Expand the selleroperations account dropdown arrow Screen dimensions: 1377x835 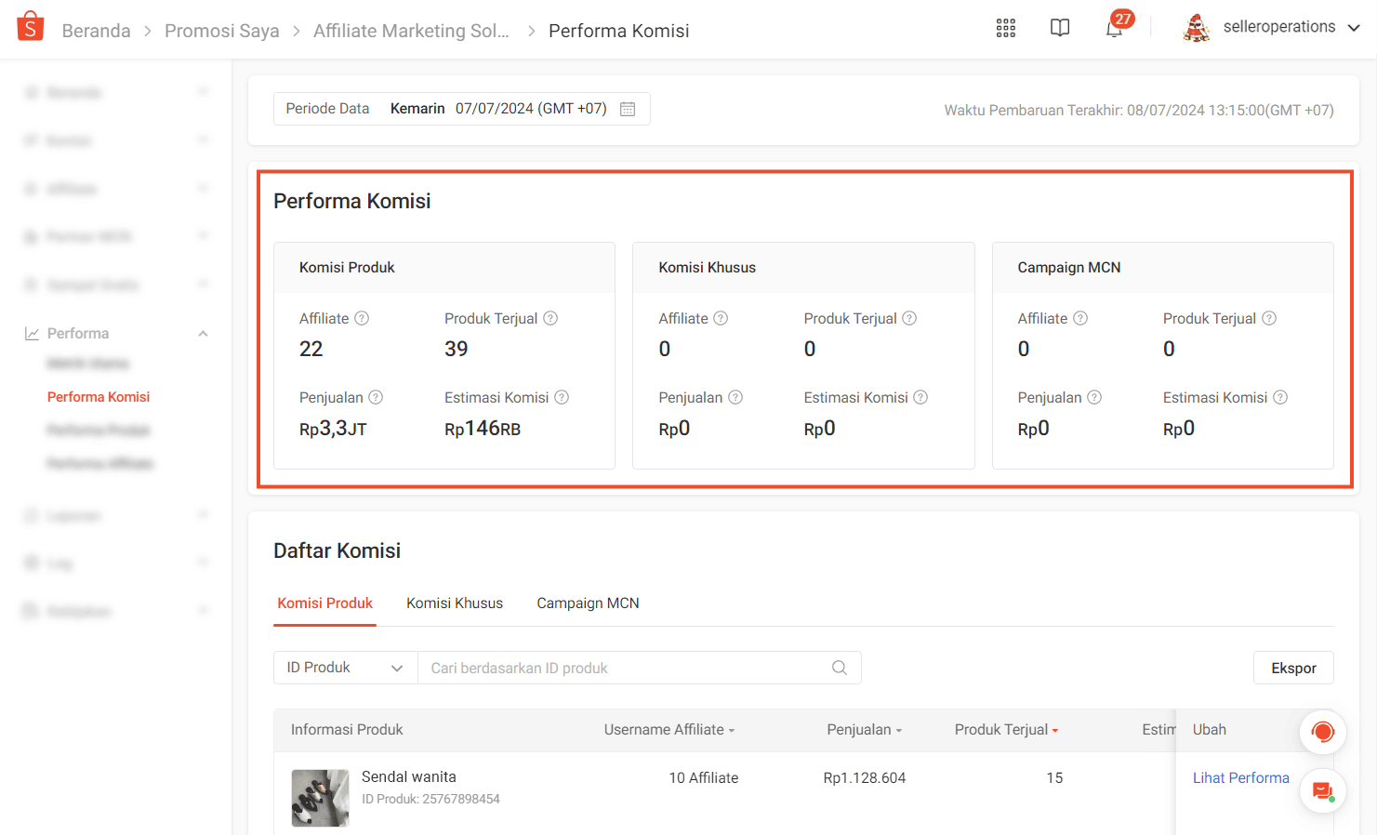[x=1354, y=28]
